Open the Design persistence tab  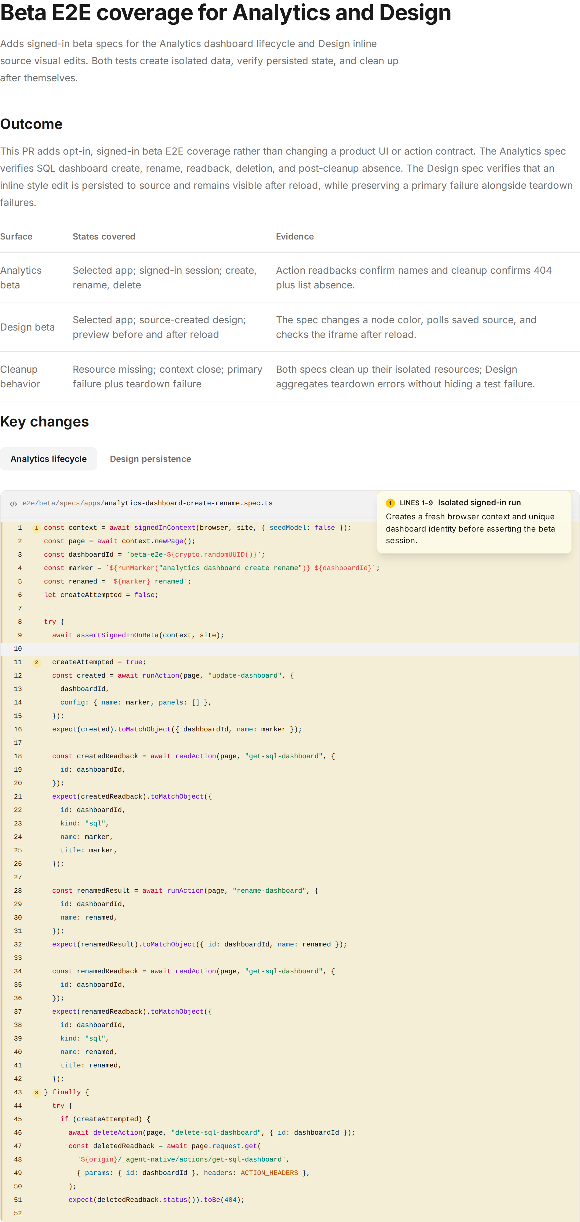coord(150,459)
